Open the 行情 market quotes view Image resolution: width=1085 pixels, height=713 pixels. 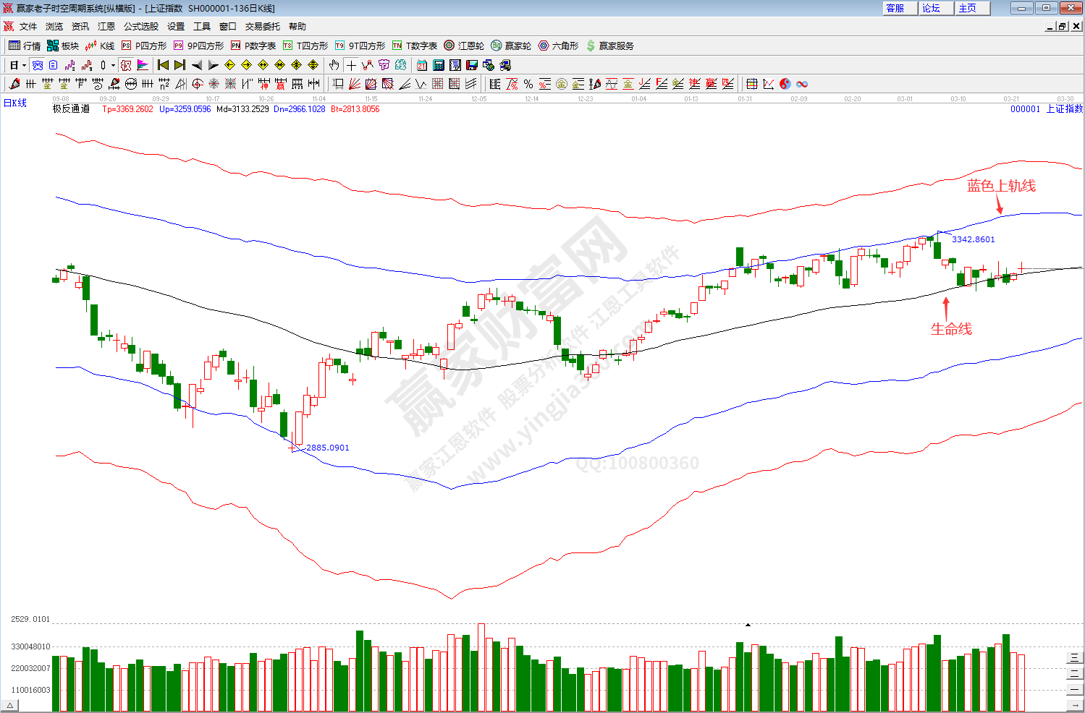tap(25, 46)
